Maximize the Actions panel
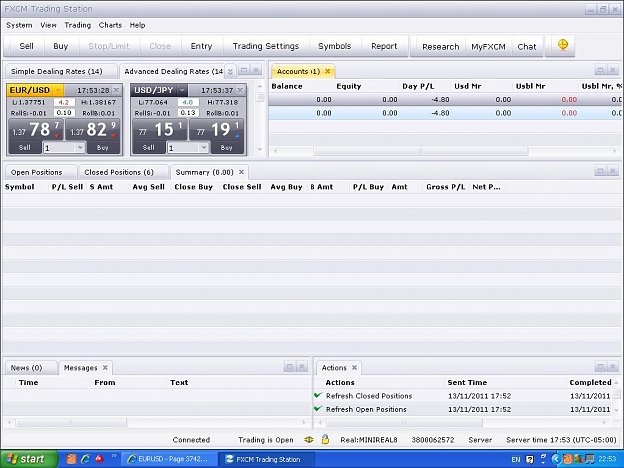 [x=600, y=366]
